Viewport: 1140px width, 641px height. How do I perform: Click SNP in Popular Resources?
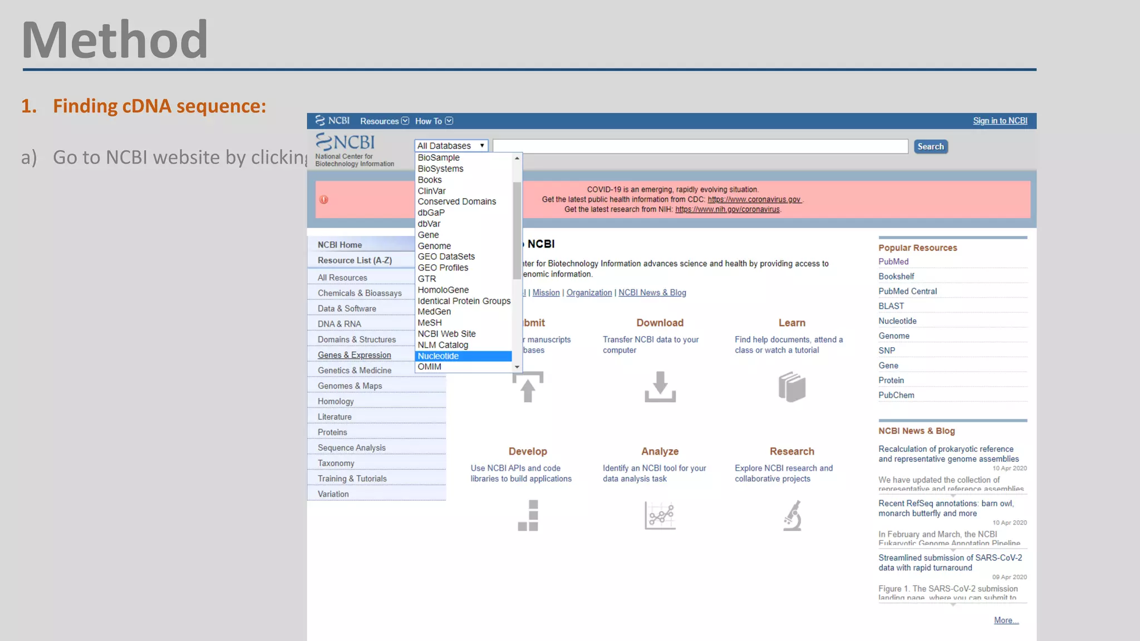click(887, 351)
